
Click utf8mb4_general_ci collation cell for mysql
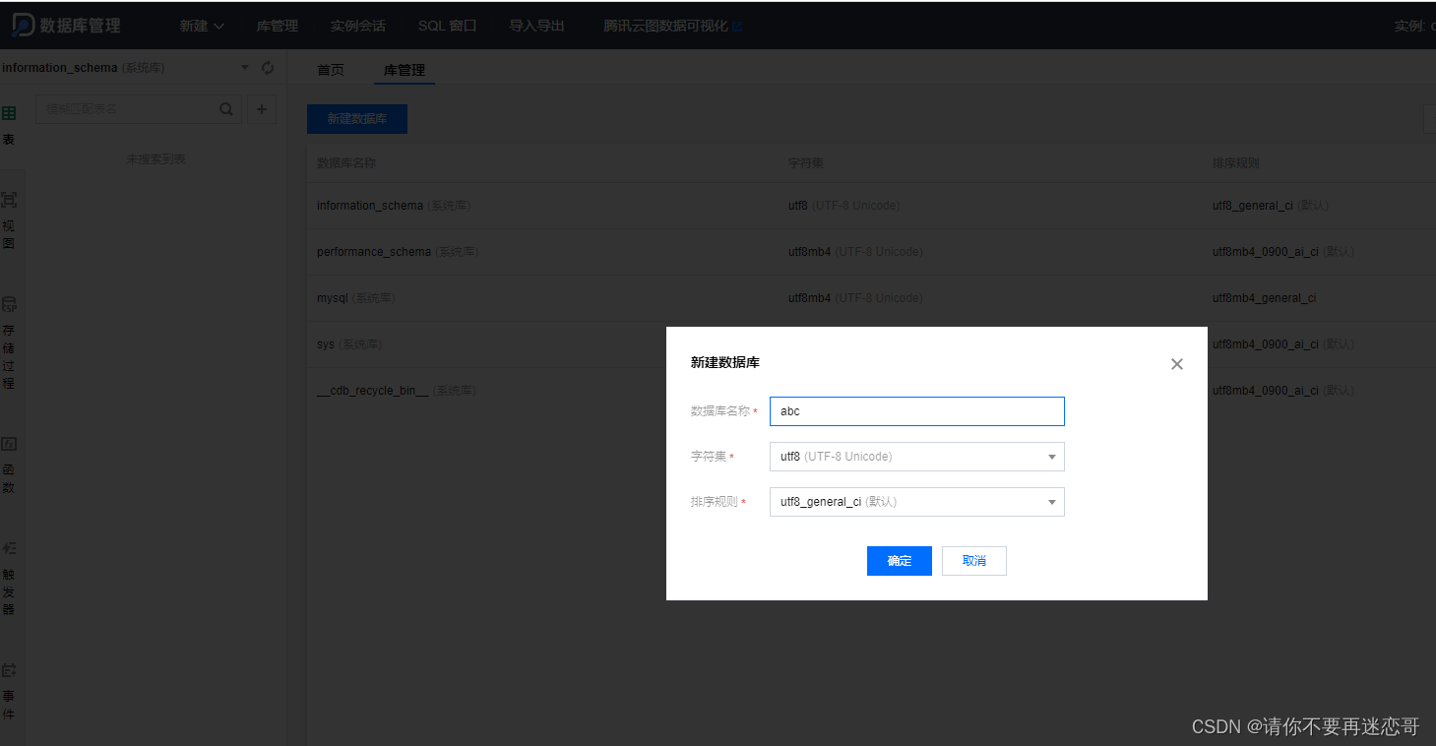(x=1265, y=298)
